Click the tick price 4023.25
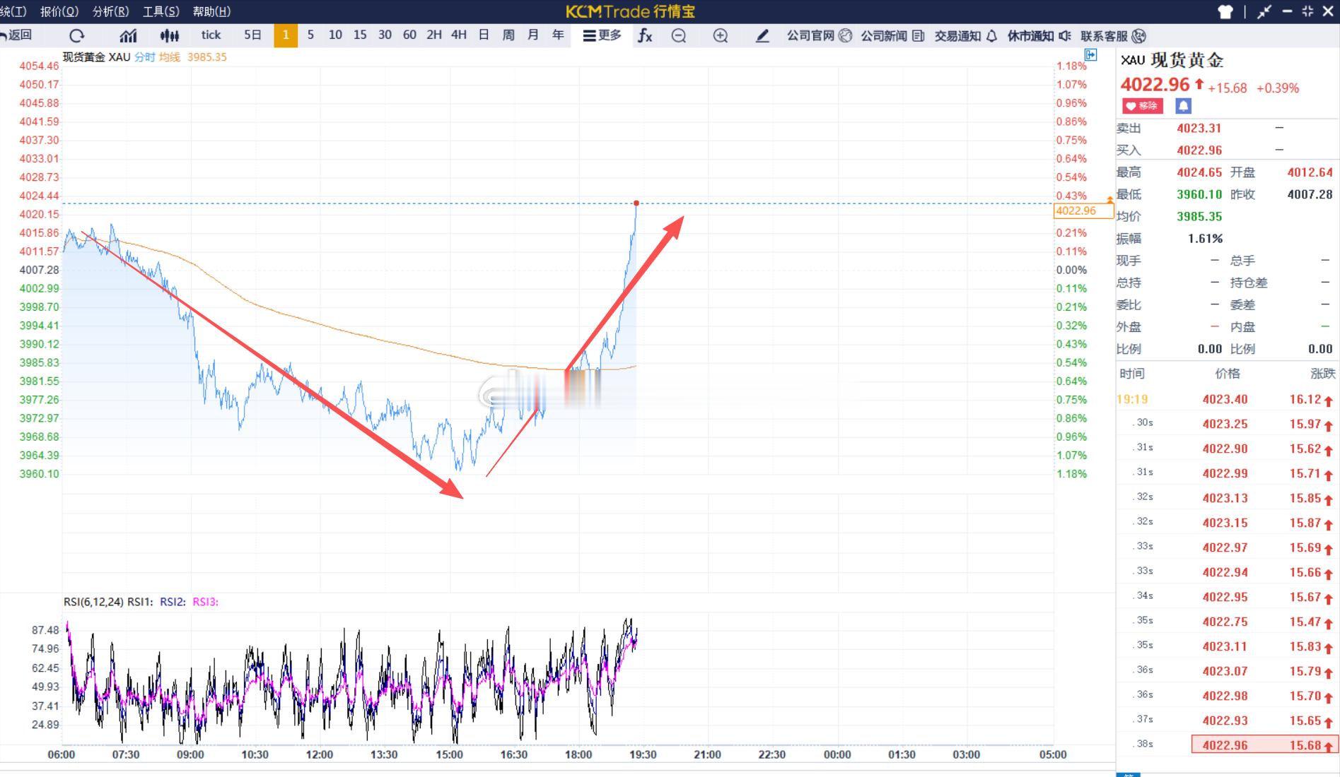The width and height of the screenshot is (1340, 777). [1225, 425]
